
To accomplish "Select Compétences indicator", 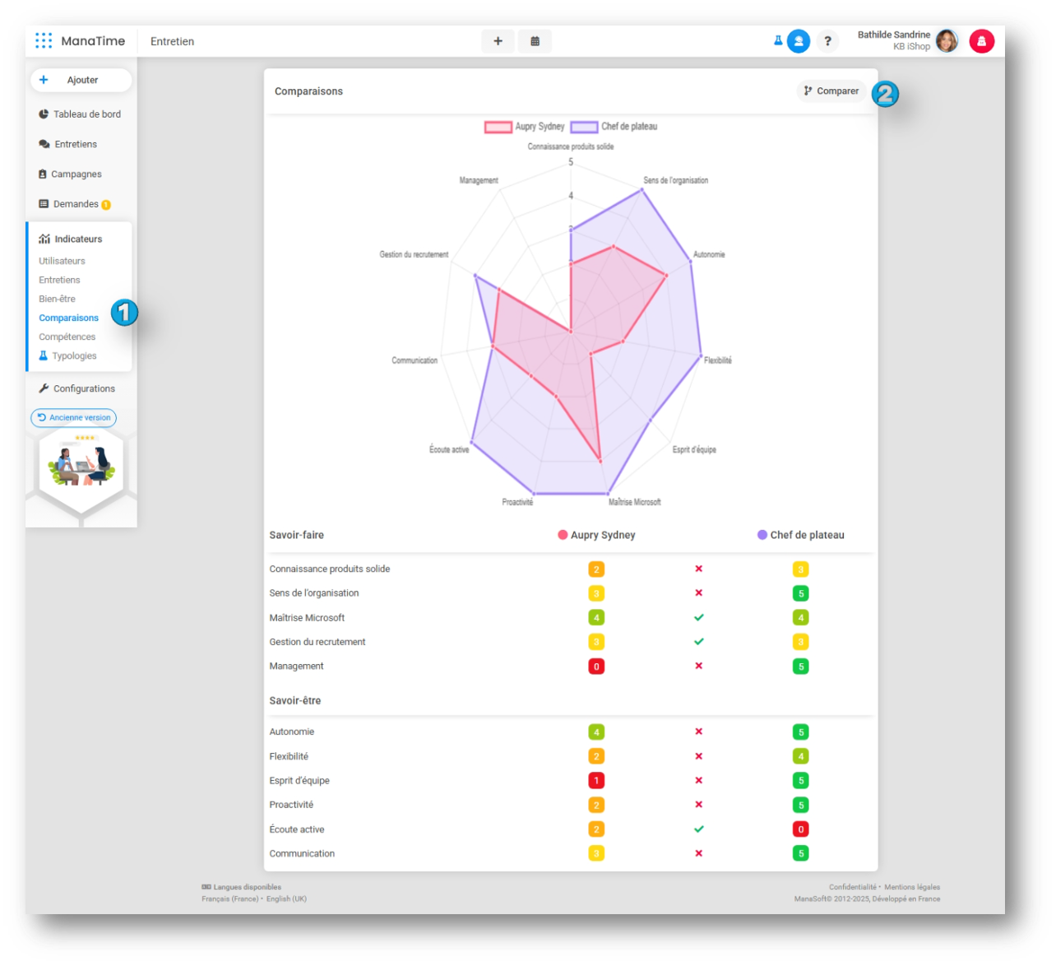I will point(67,337).
